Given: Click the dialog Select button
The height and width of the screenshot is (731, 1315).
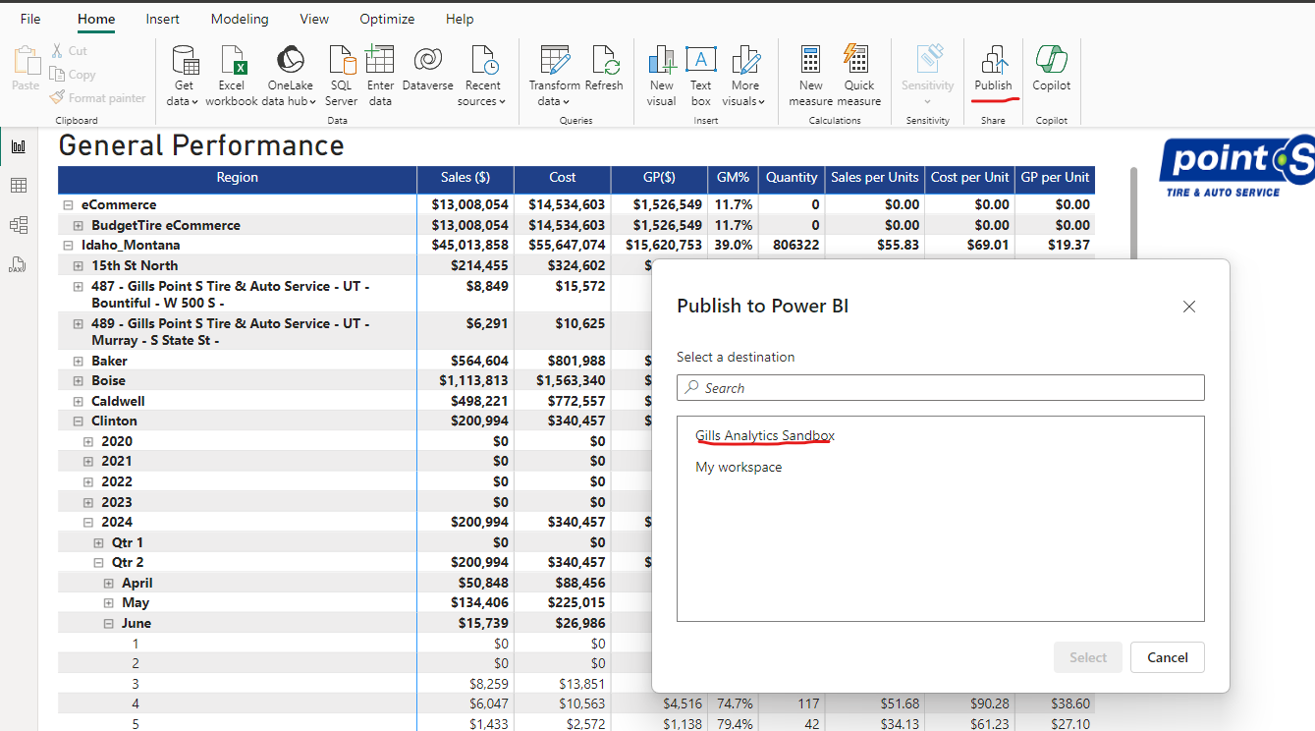Looking at the screenshot, I should tap(1088, 657).
